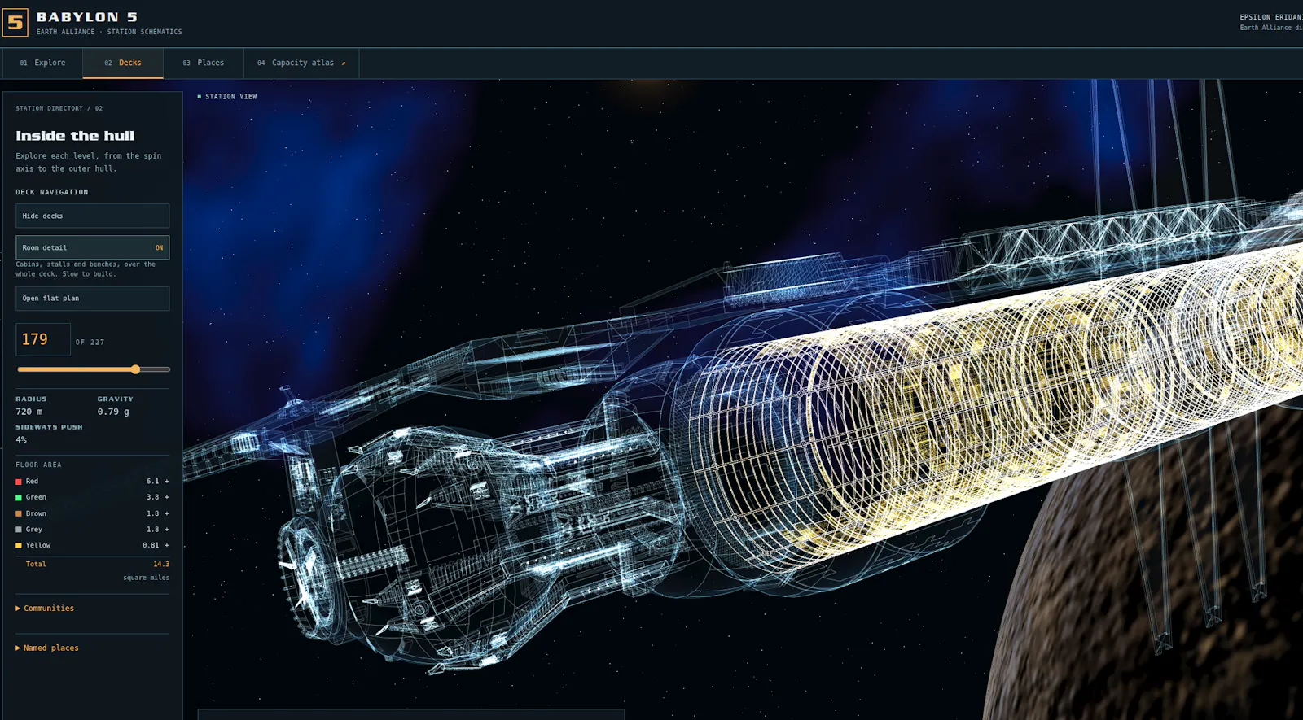Expand the Red floor area row
Image resolution: width=1303 pixels, height=720 pixels.
pyautogui.click(x=93, y=482)
